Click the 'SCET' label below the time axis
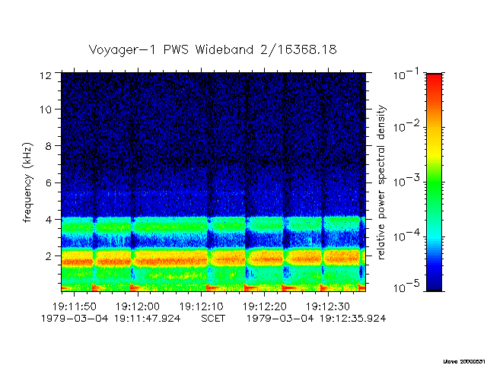This screenshot has height=365, width=487. 213,319
